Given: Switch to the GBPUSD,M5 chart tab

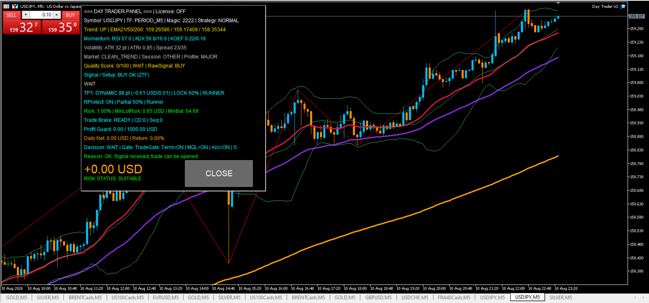Looking at the screenshot, I should 378,298.
